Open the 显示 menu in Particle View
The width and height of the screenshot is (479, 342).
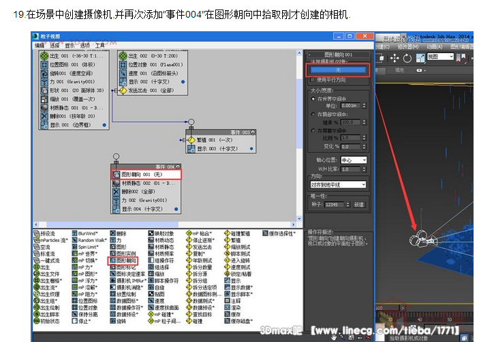click(x=69, y=46)
